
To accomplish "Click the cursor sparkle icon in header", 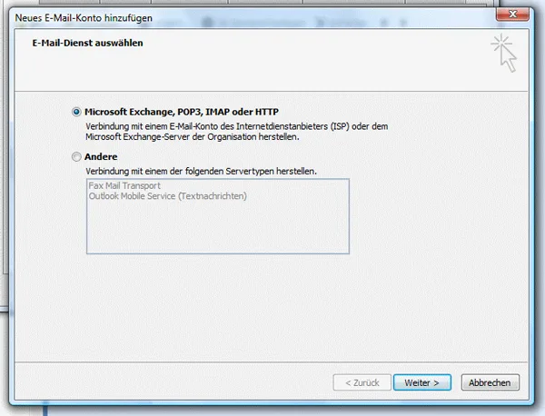I will pyautogui.click(x=503, y=53).
